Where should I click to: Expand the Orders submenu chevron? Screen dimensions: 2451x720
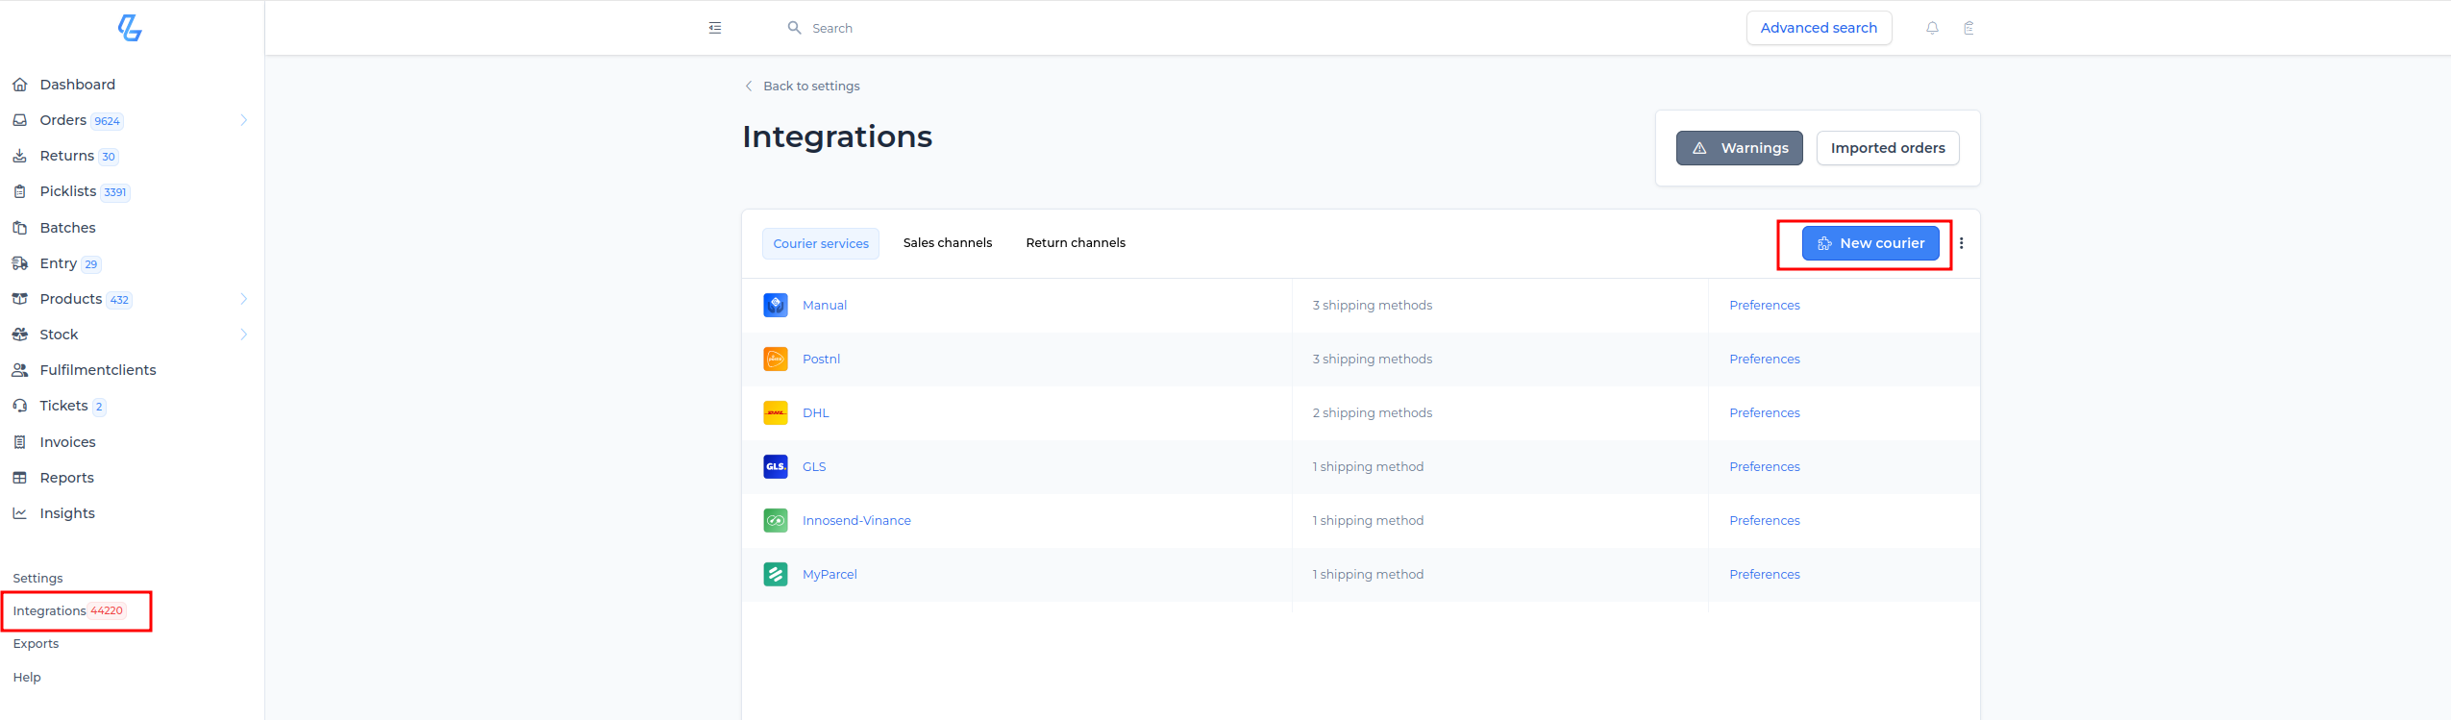point(244,120)
